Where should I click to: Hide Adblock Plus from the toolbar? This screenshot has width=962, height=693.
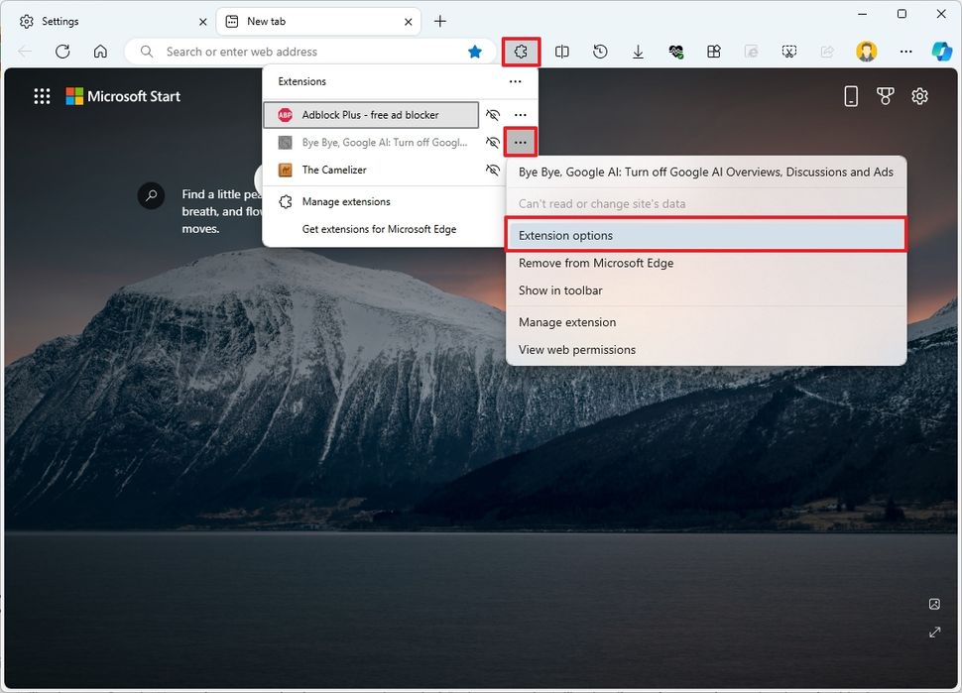pos(493,115)
